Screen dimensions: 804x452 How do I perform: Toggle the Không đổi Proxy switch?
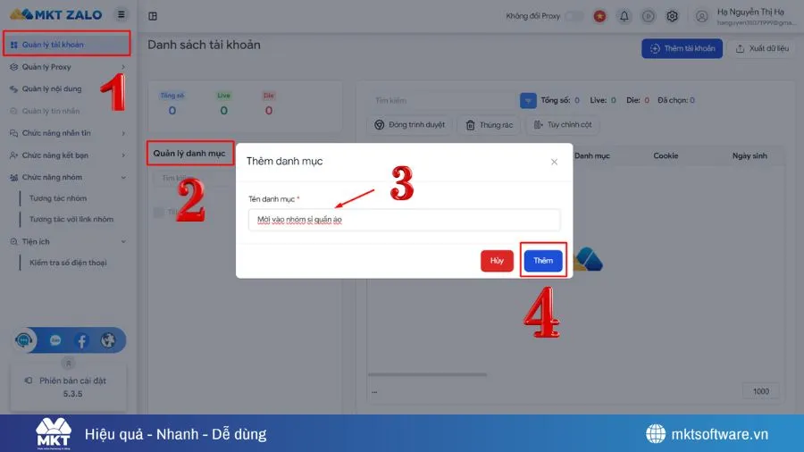point(574,16)
